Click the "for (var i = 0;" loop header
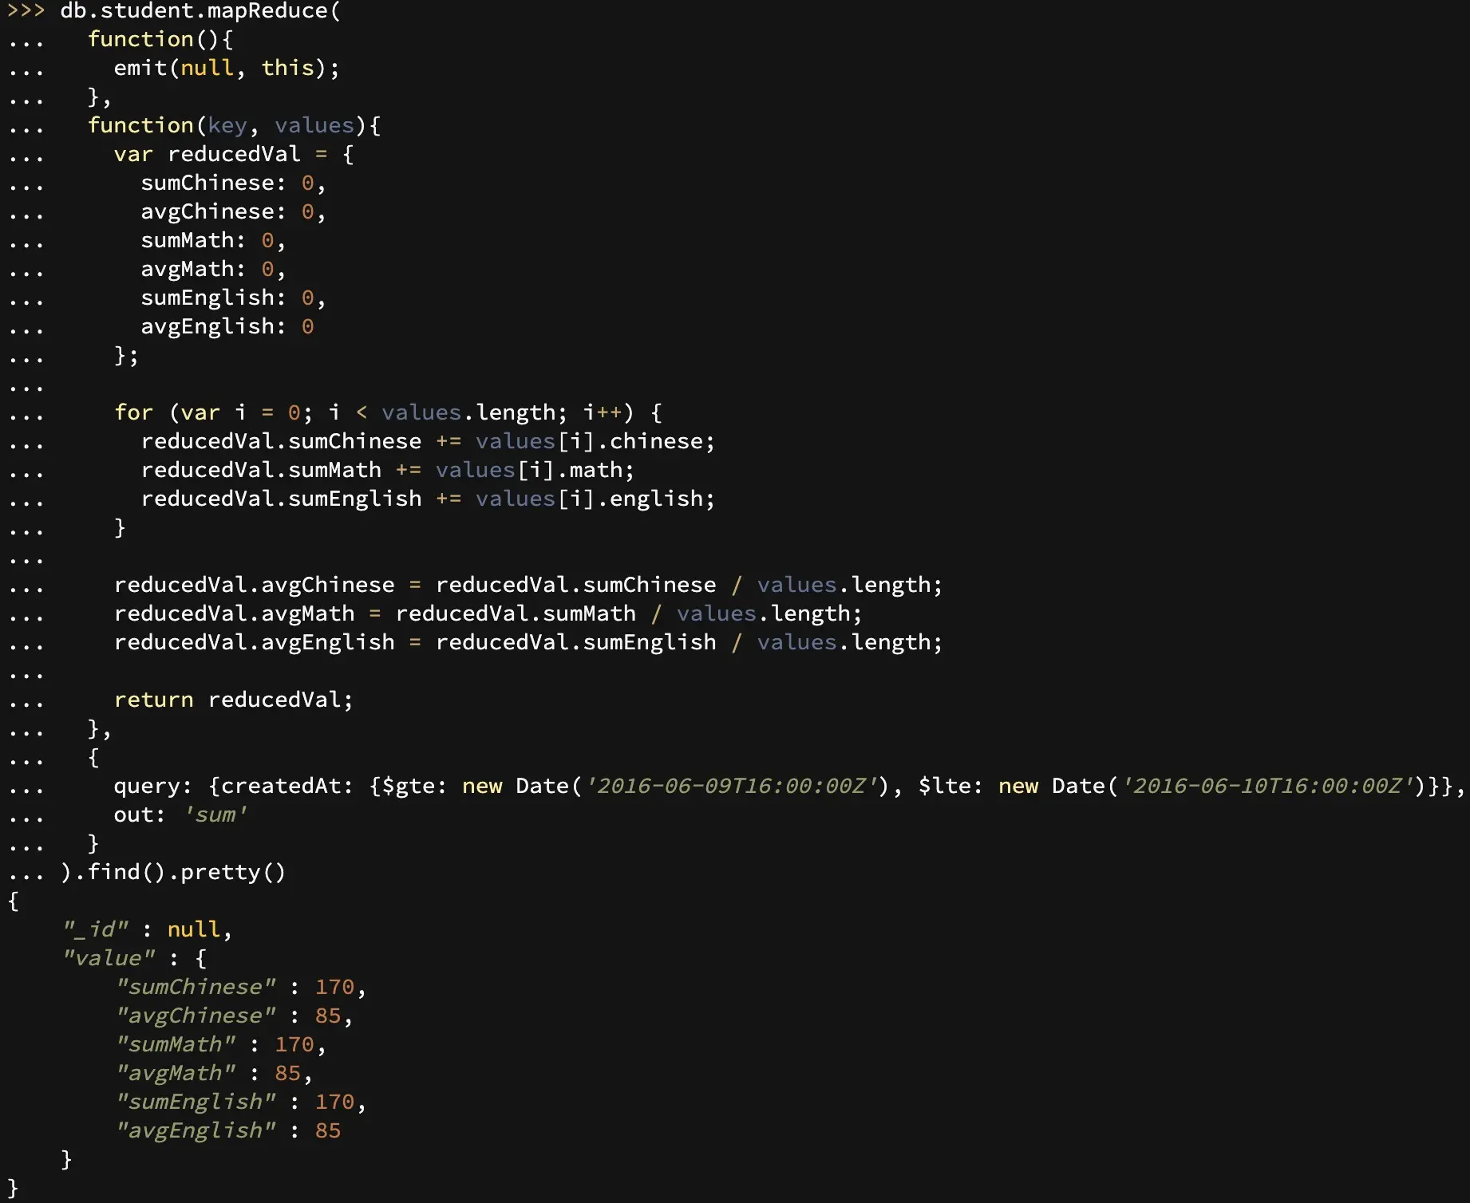The image size is (1470, 1203). coord(213,412)
